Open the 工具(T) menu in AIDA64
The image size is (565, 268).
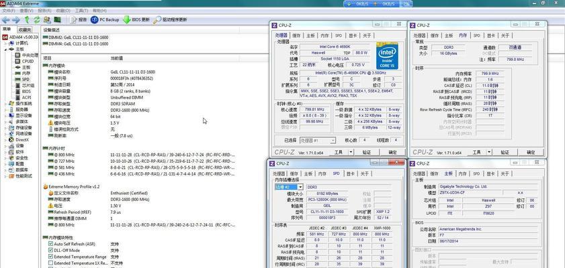[x=81, y=11]
